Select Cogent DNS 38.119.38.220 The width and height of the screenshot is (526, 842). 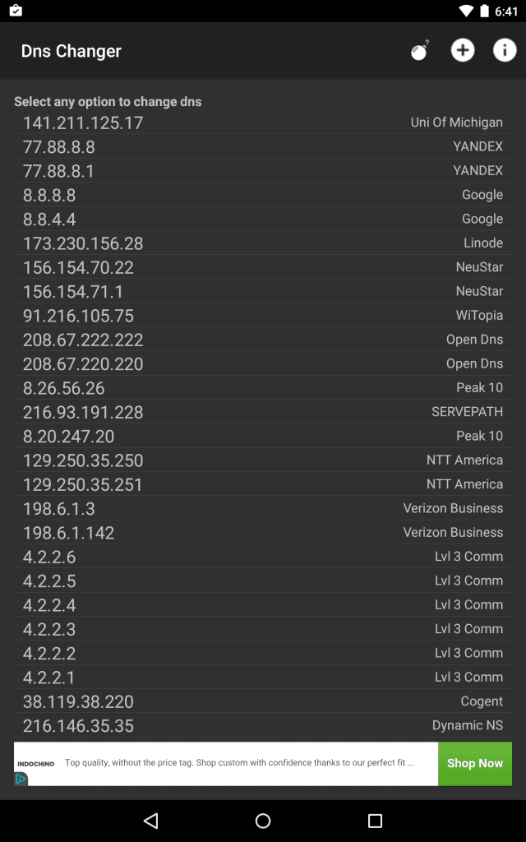point(263,701)
